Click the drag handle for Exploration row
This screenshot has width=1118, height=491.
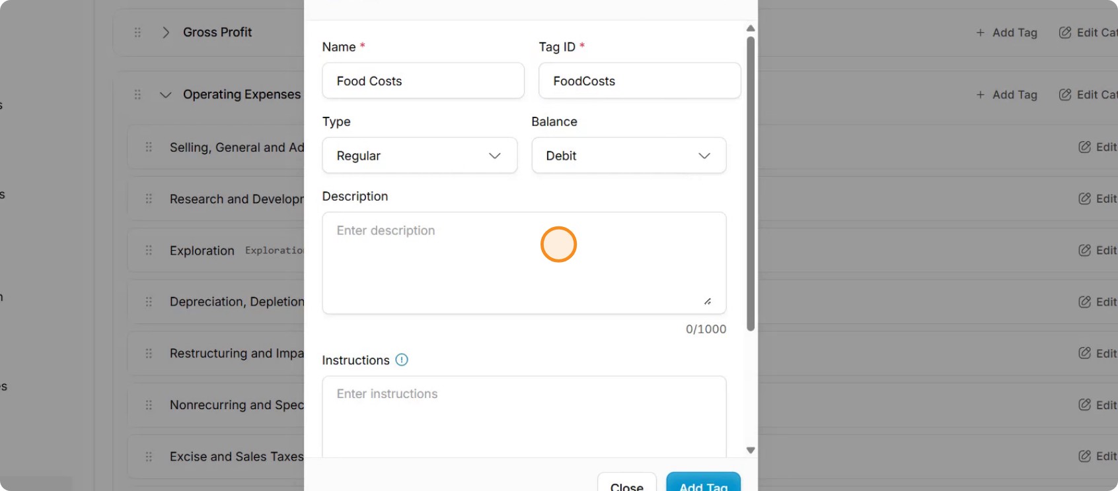click(x=149, y=250)
